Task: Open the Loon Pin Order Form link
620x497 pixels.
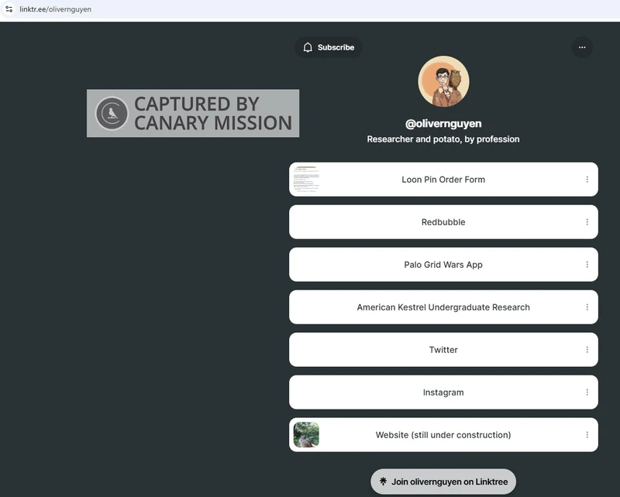Action: (443, 180)
